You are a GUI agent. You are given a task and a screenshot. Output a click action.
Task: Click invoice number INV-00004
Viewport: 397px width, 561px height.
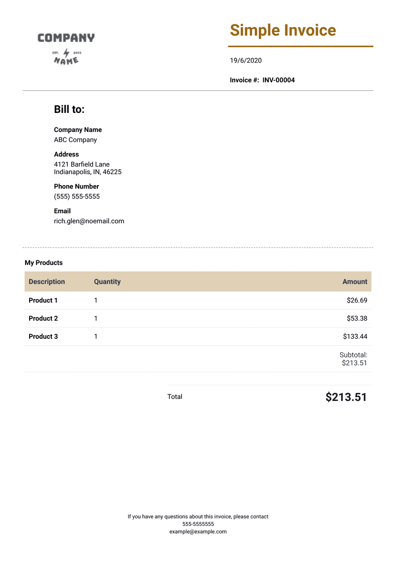278,80
